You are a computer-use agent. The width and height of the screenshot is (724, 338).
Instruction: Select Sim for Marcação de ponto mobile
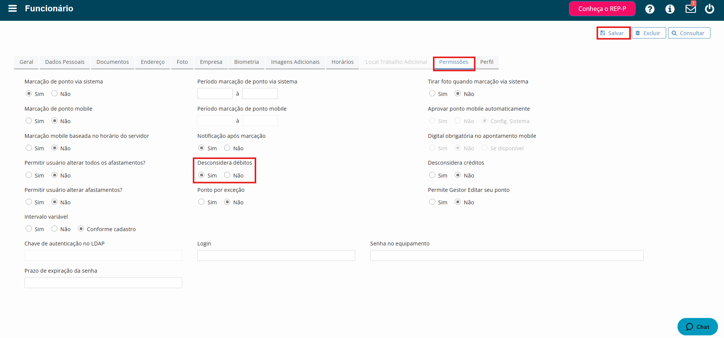click(x=29, y=120)
